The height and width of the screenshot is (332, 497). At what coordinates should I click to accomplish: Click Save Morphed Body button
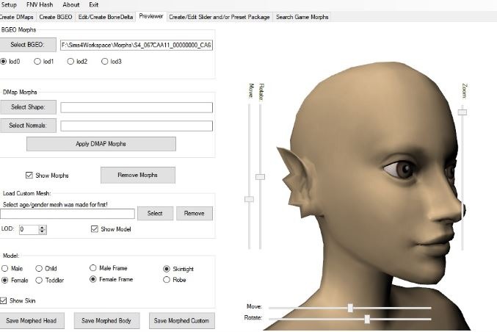click(106, 320)
